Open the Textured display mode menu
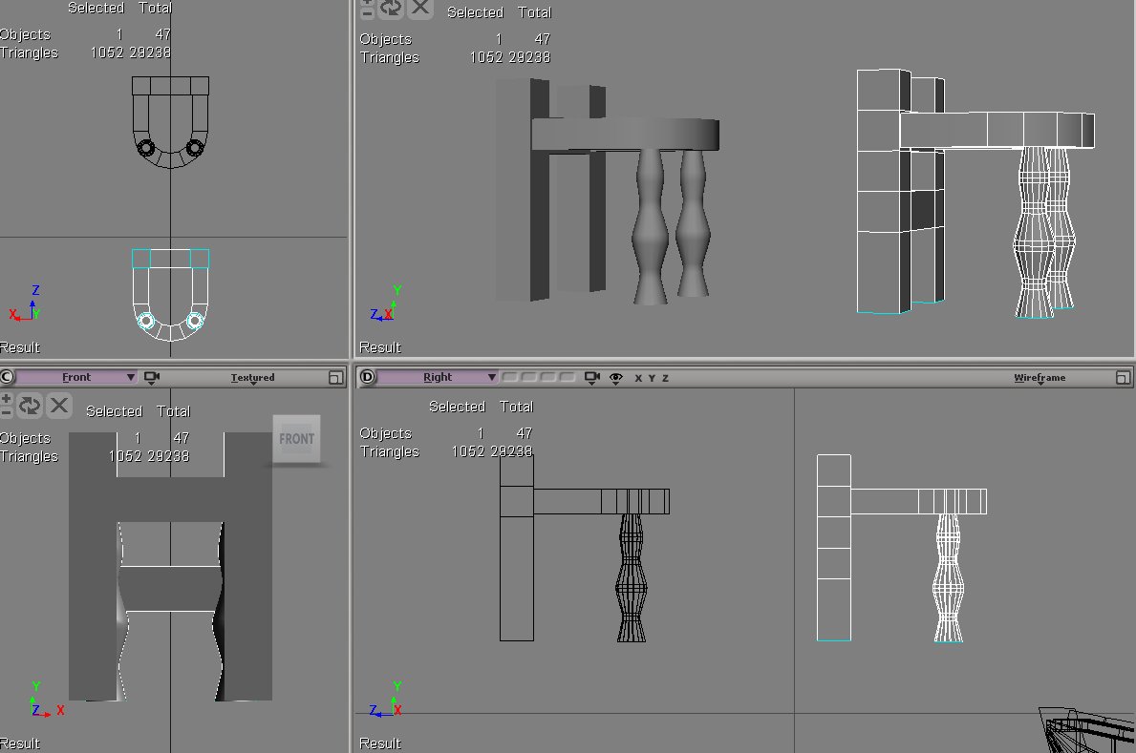Image resolution: width=1136 pixels, height=753 pixels. (x=252, y=378)
